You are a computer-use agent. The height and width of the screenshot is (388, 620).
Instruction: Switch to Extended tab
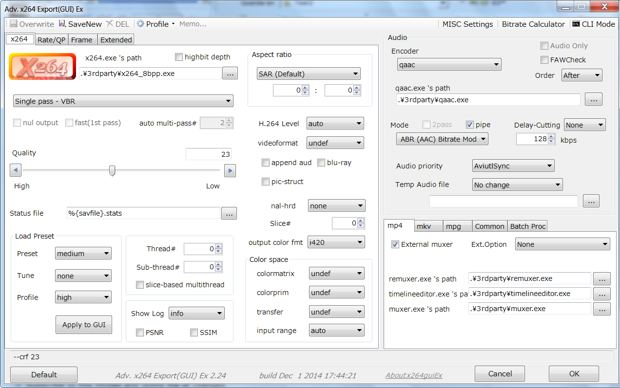point(116,40)
